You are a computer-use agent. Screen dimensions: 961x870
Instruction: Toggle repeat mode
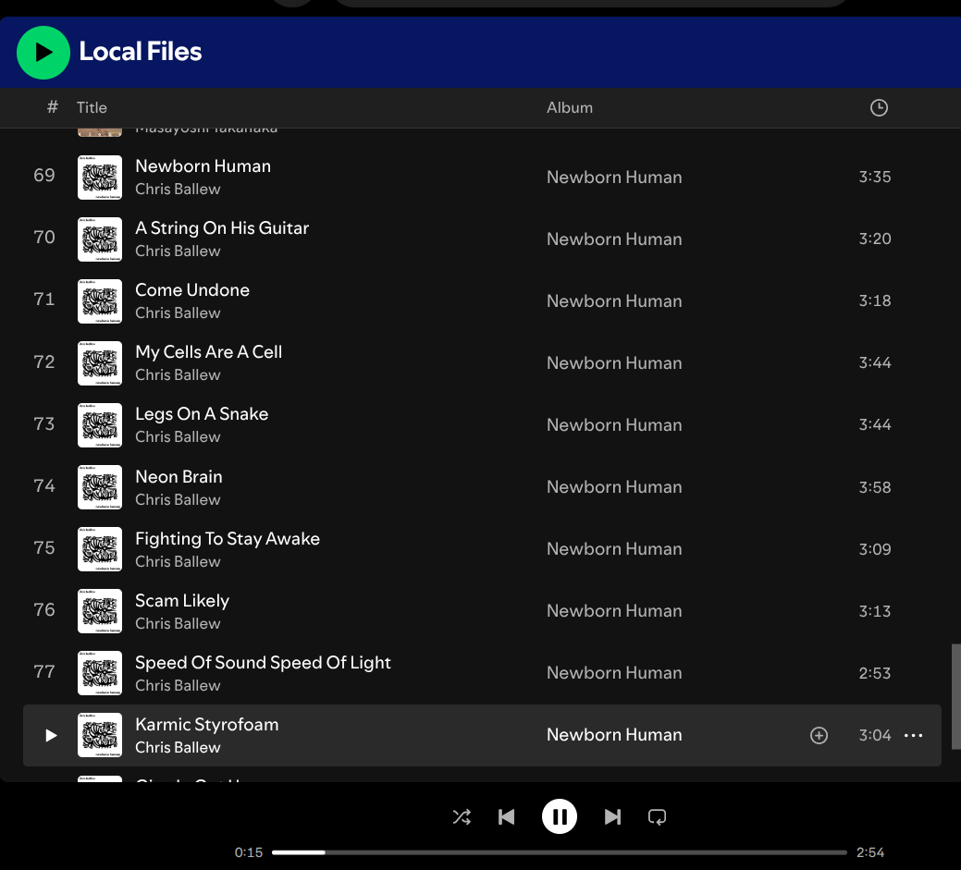pos(657,816)
